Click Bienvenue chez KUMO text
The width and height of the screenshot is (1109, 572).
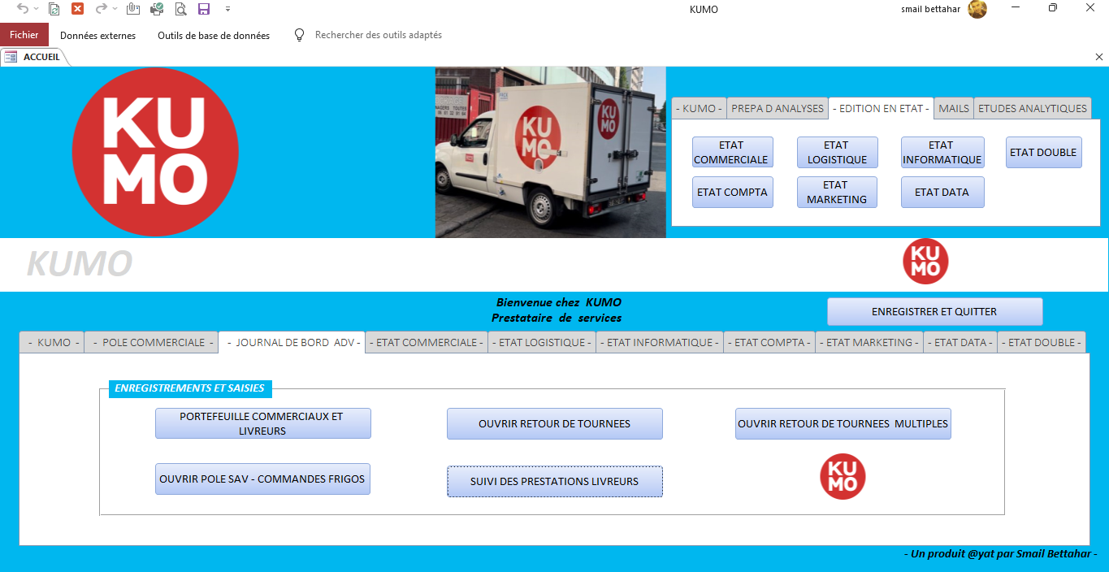(558, 302)
